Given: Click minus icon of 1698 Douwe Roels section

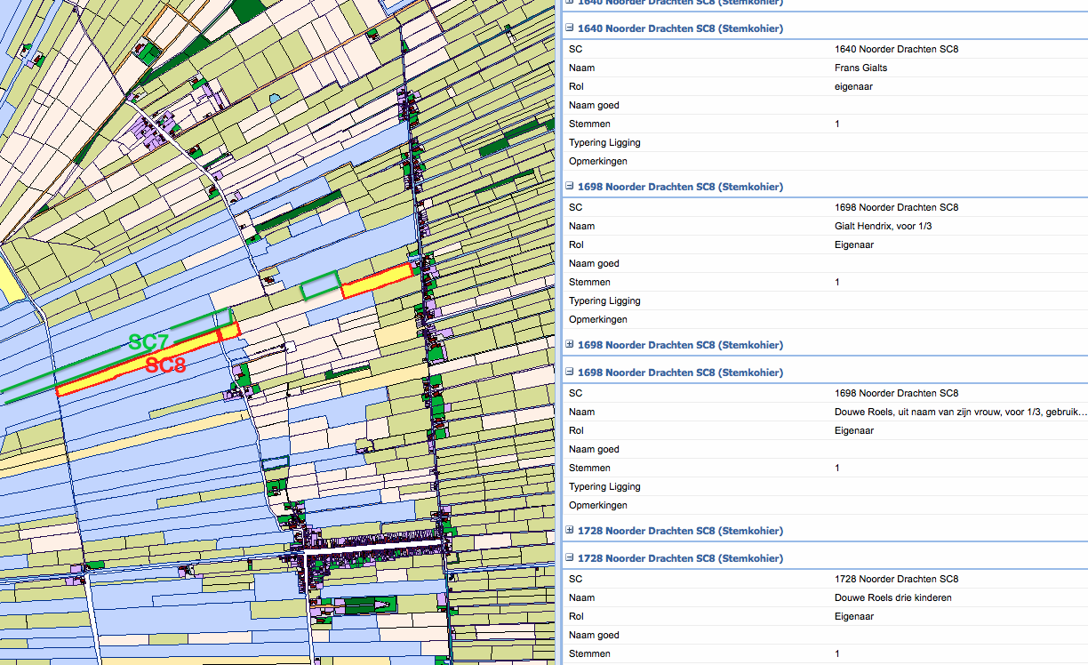Looking at the screenshot, I should click(570, 373).
